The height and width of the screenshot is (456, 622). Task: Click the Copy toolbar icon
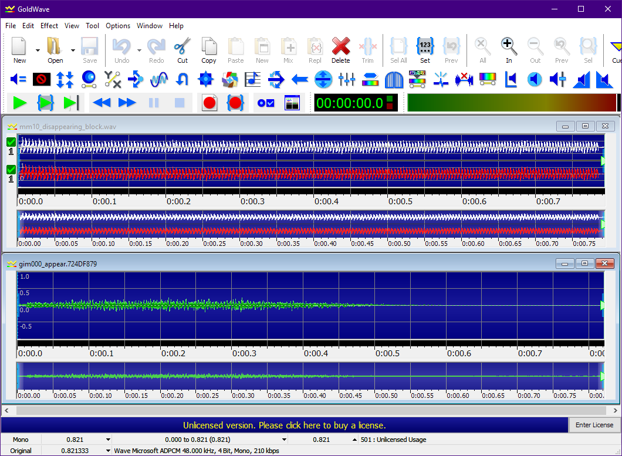[209, 49]
